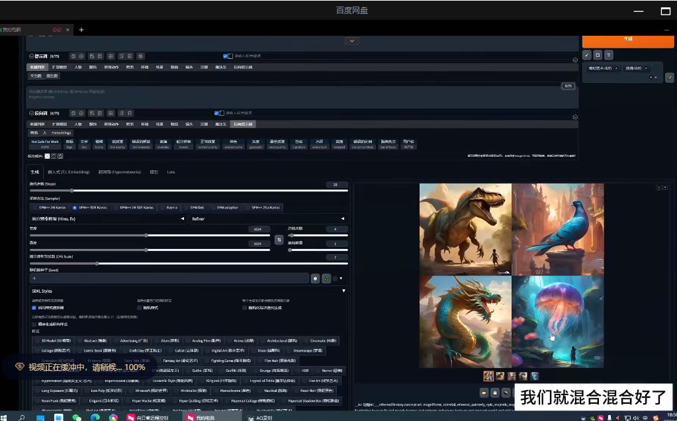Select the Euler a sampler
This screenshot has width=677, height=421.
(169, 208)
